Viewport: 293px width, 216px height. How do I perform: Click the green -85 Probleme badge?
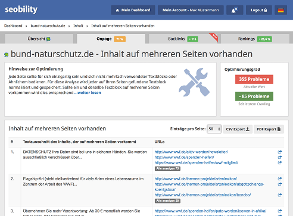[x=254, y=96]
